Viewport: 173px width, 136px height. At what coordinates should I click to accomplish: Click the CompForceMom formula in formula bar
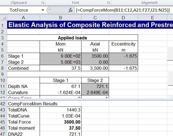point(119,10)
